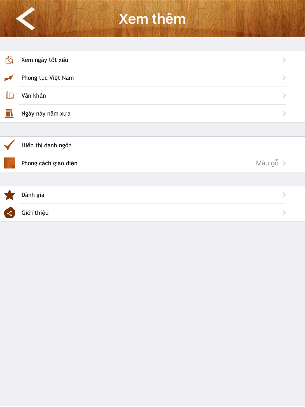305x407 pixels.
Task: Click the star icon next to Đánh giá
Action: (9, 195)
